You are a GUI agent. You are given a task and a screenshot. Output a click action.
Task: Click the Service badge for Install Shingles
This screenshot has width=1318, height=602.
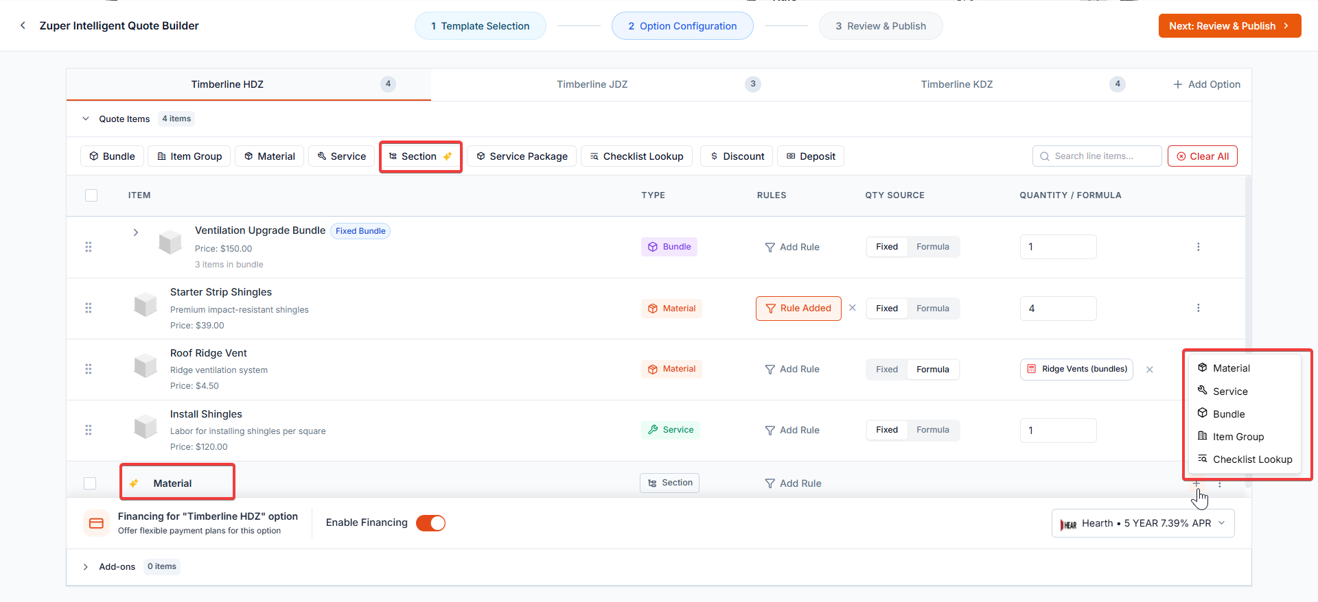[x=671, y=430]
